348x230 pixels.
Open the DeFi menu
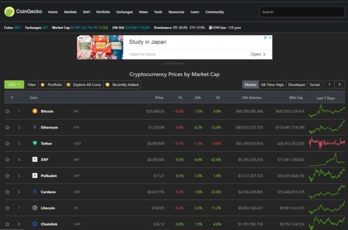[x=86, y=12]
